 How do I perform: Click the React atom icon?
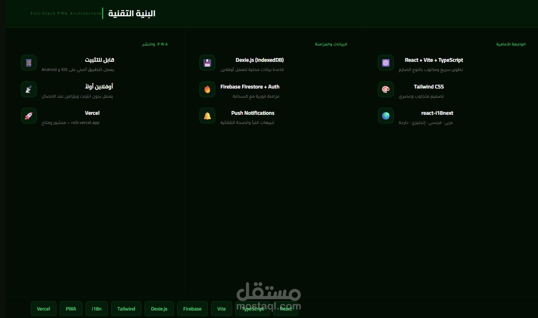(x=386, y=63)
